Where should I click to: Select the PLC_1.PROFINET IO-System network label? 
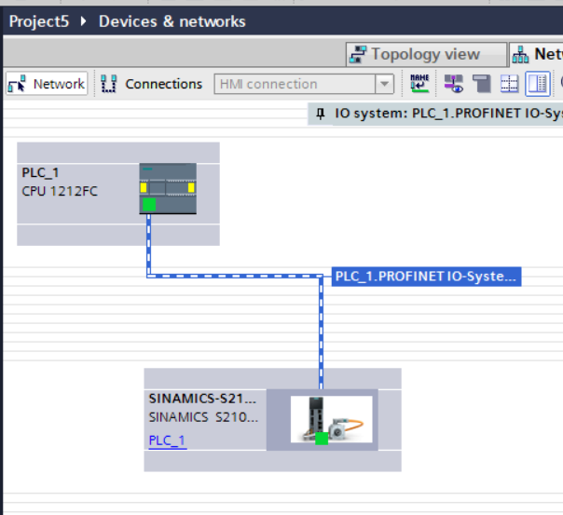(x=426, y=277)
